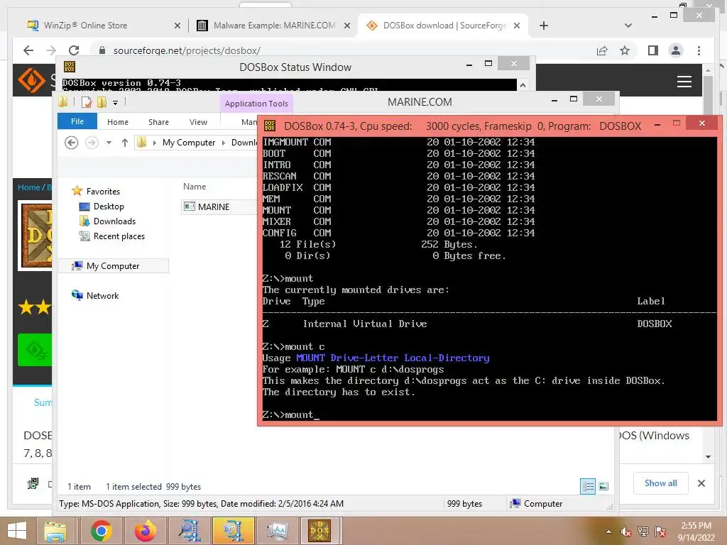Select Desktop in the navigation pane
This screenshot has width=727, height=545.
point(109,207)
